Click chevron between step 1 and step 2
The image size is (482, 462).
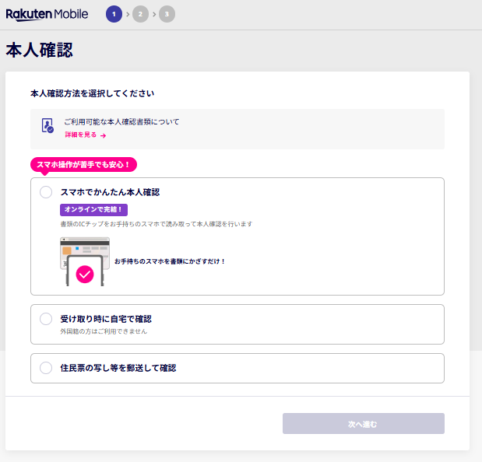tap(128, 14)
